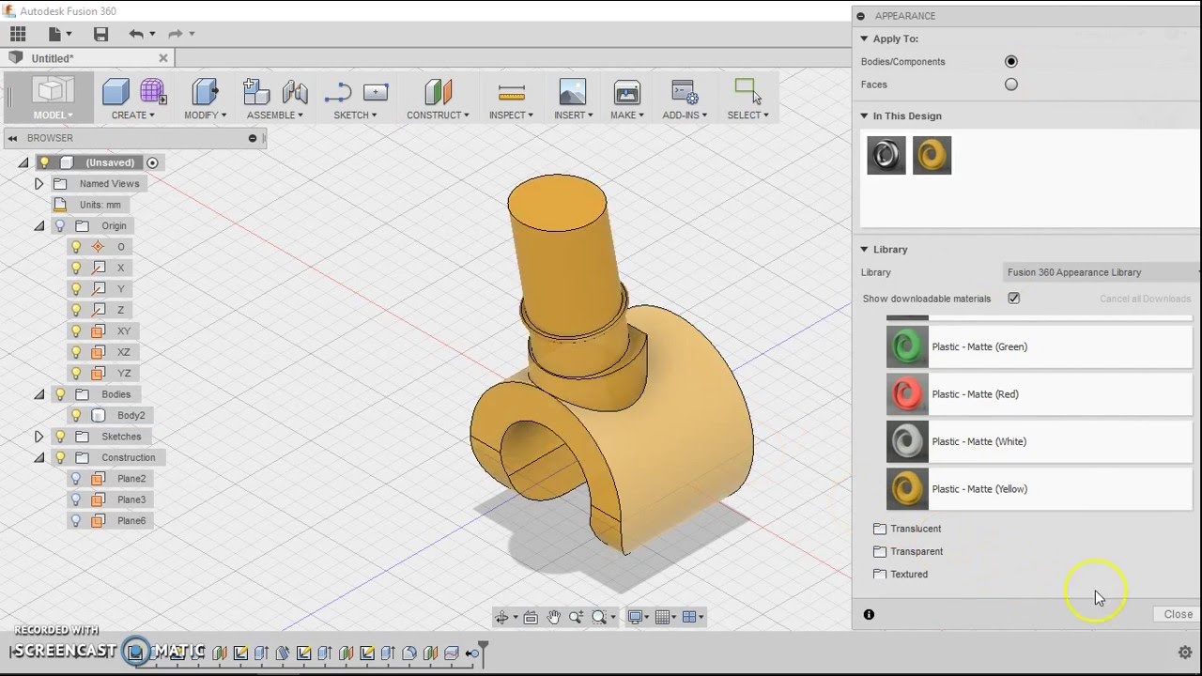Open Display Settings monitor icon
Screen dimensions: 1202x676
coord(636,617)
